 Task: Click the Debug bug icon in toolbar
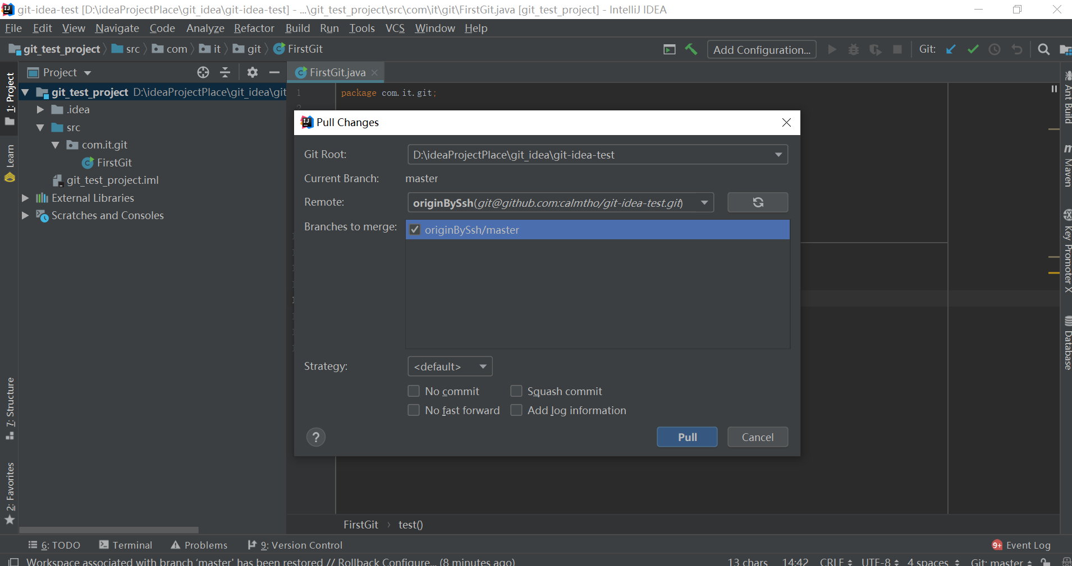point(854,49)
